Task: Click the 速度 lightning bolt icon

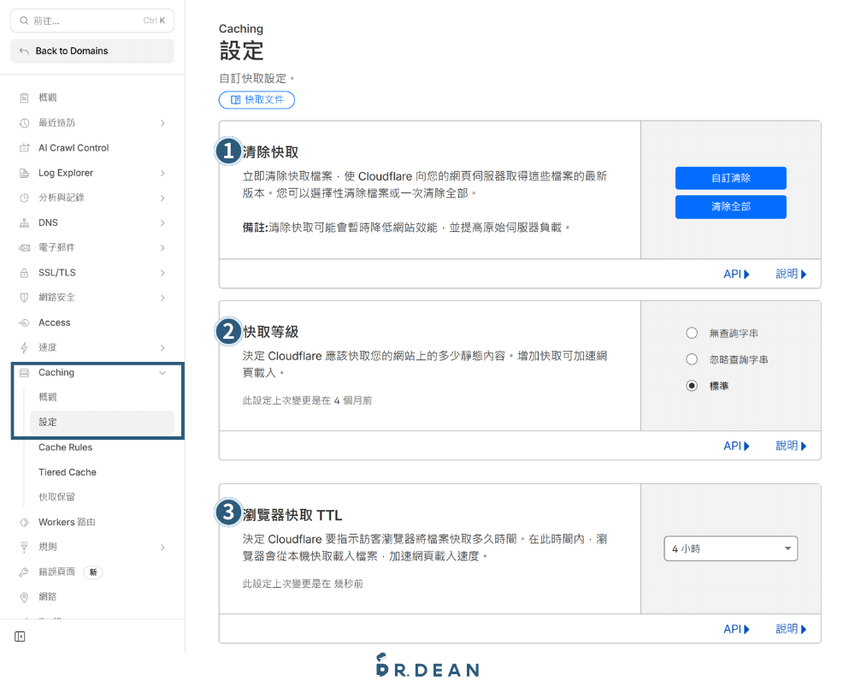Action: tap(24, 347)
